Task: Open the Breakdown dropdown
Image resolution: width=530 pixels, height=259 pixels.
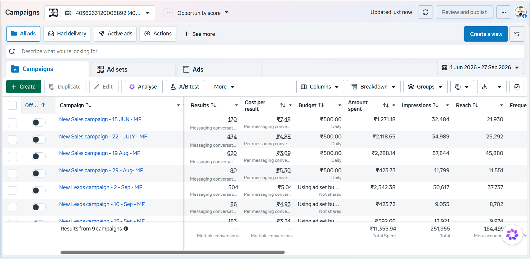Action: pyautogui.click(x=374, y=87)
